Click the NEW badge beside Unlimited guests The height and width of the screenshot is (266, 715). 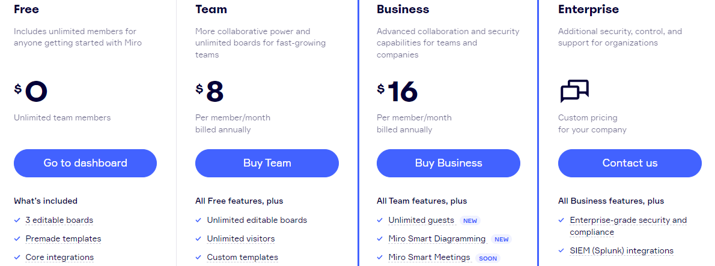click(x=470, y=220)
